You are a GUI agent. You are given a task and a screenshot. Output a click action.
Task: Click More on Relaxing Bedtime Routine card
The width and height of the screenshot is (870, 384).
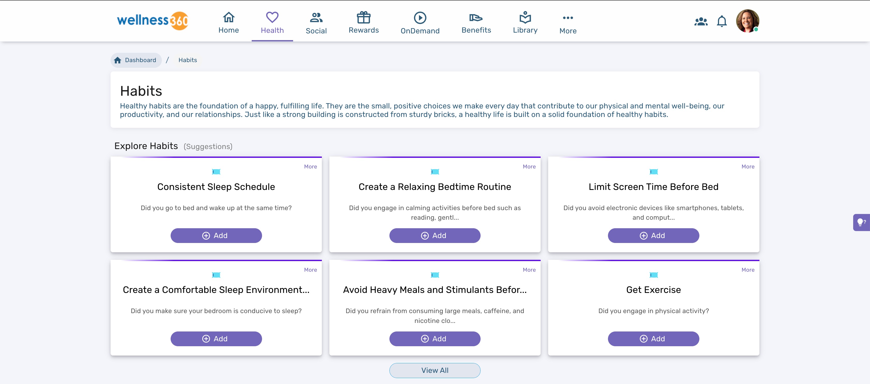click(x=529, y=166)
